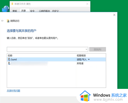Open the 安全 tab in properties window
This screenshot has height=103, width=128.
point(32,11)
